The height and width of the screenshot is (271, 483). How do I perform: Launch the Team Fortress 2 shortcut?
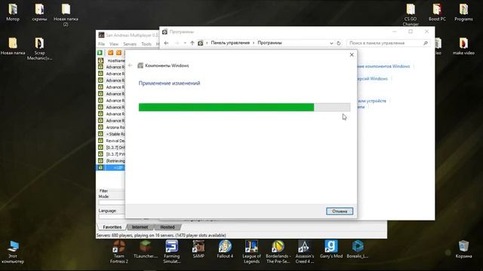click(x=119, y=252)
